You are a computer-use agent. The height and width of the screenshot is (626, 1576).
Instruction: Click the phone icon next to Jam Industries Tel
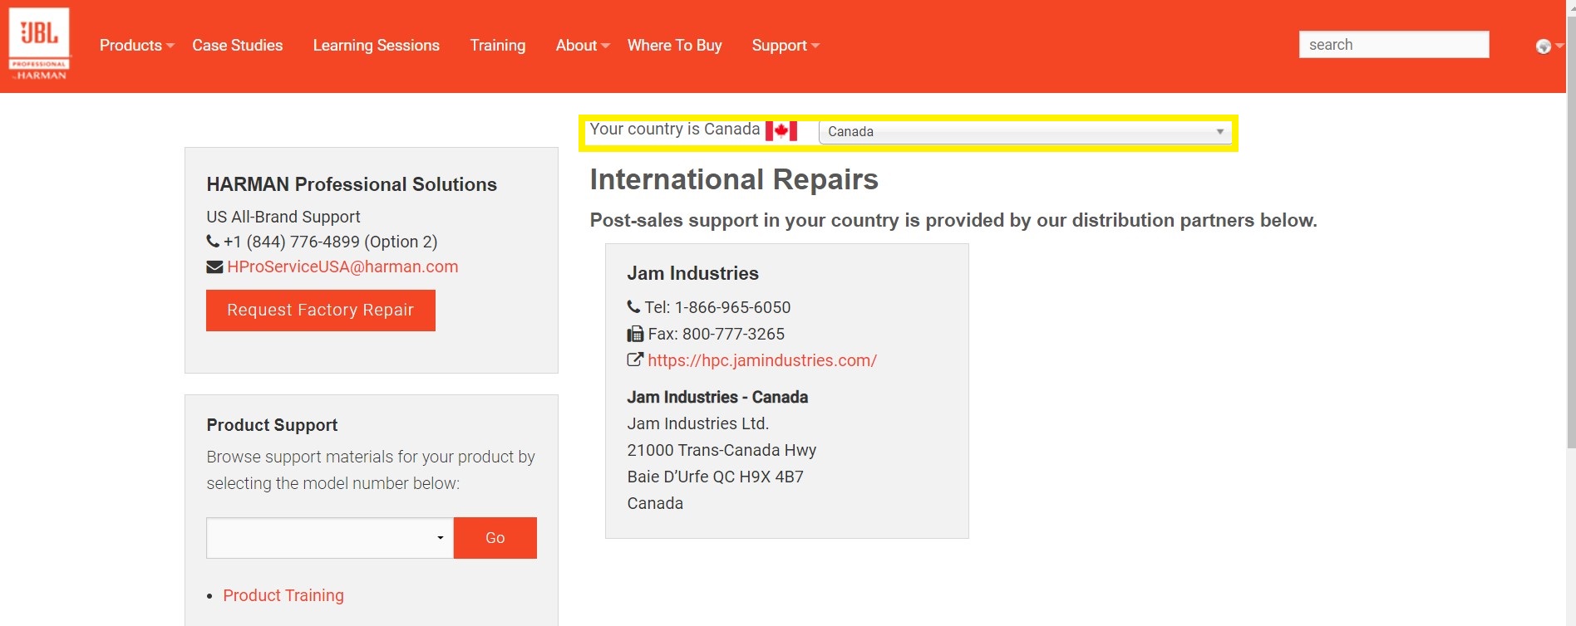click(x=633, y=307)
